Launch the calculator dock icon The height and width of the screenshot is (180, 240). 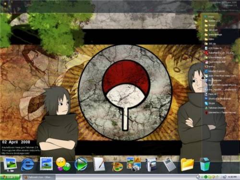click(169, 165)
